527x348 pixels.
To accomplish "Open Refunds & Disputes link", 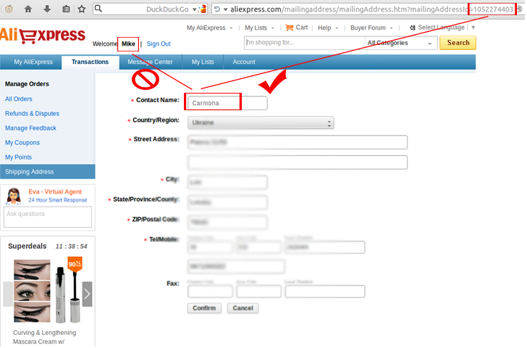I will [x=33, y=114].
